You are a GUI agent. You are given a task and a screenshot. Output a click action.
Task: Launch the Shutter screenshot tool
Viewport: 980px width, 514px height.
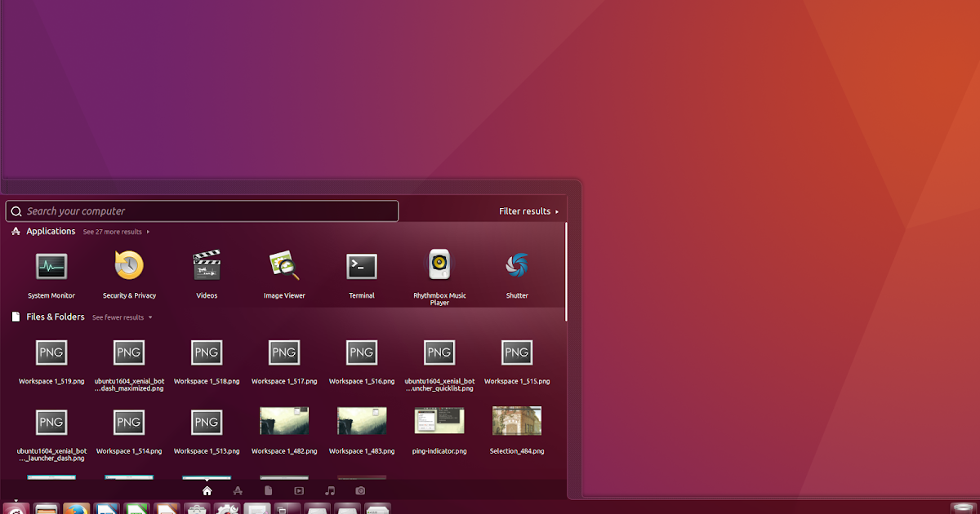(x=516, y=266)
